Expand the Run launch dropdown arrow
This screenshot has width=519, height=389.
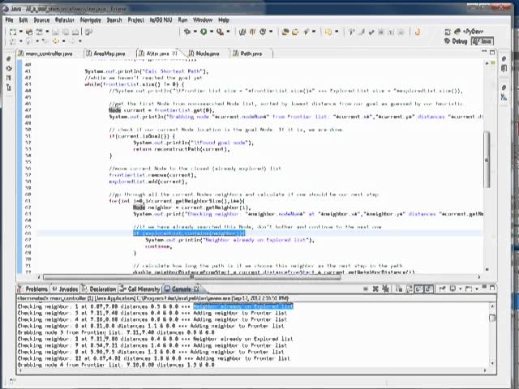[211, 32]
